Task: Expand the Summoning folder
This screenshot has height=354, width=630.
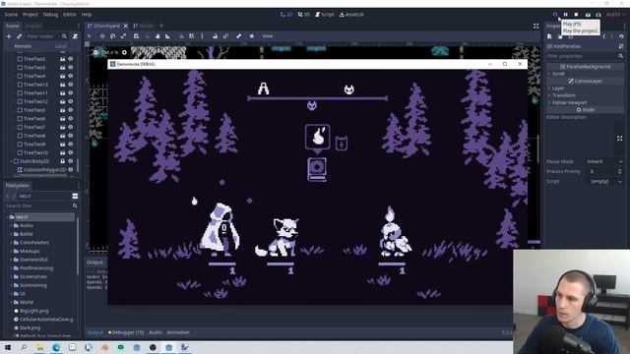Action: point(11,285)
